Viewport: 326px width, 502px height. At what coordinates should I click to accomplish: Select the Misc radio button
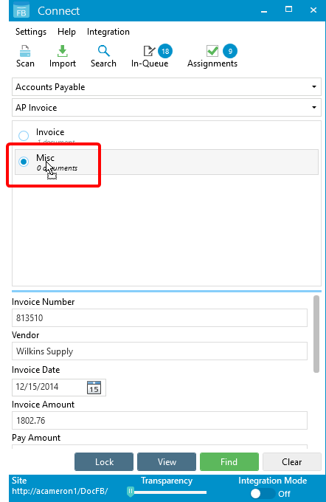click(x=24, y=162)
